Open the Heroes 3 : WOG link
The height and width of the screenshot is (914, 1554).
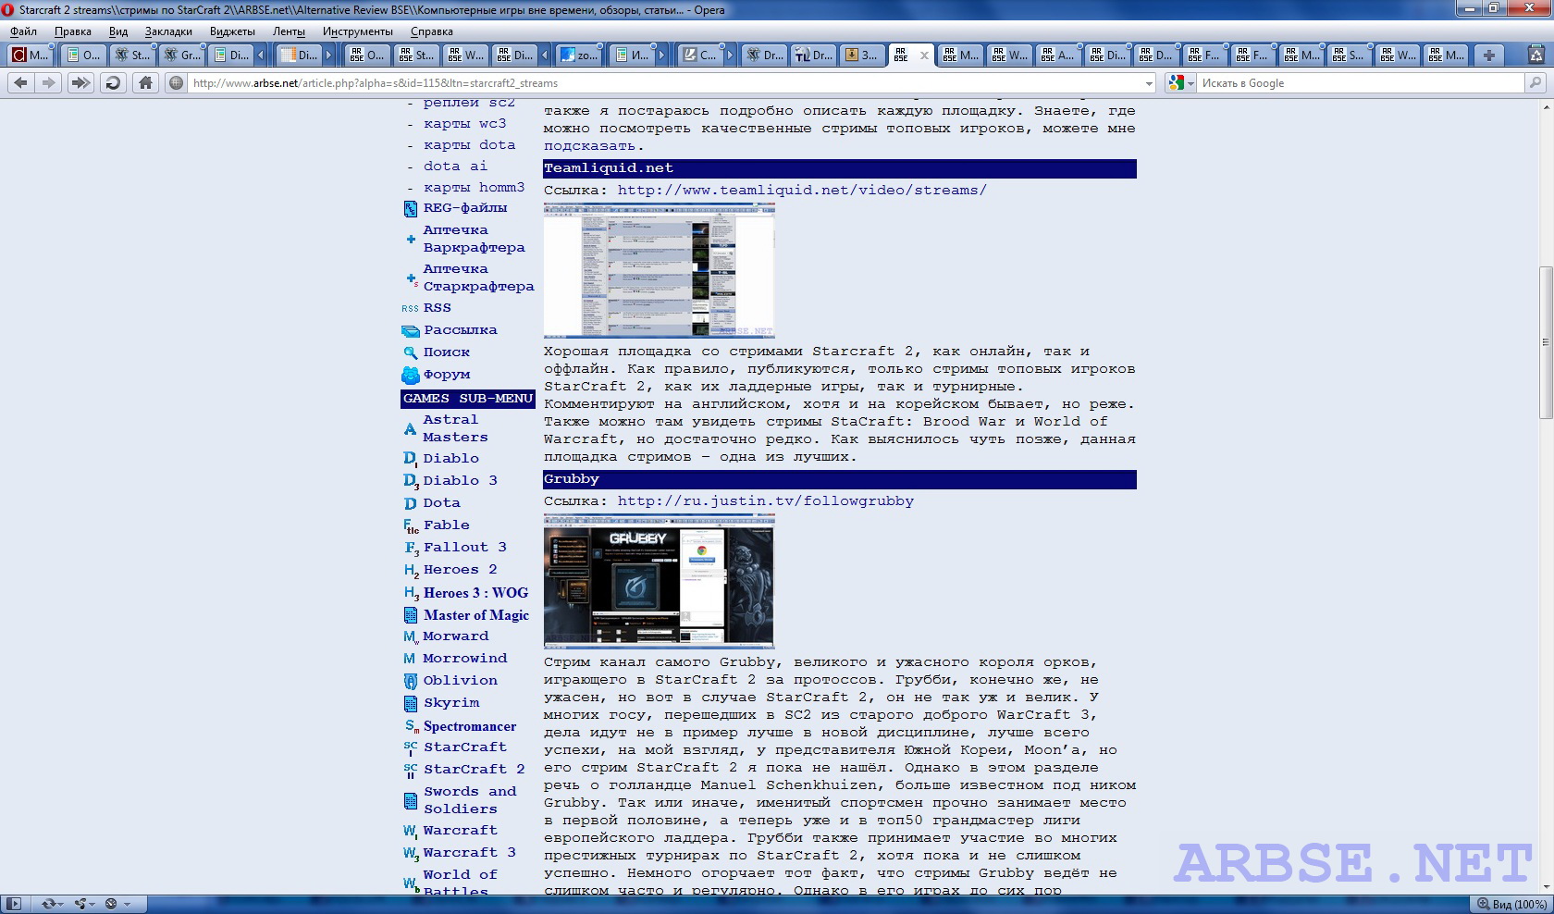[x=476, y=593]
